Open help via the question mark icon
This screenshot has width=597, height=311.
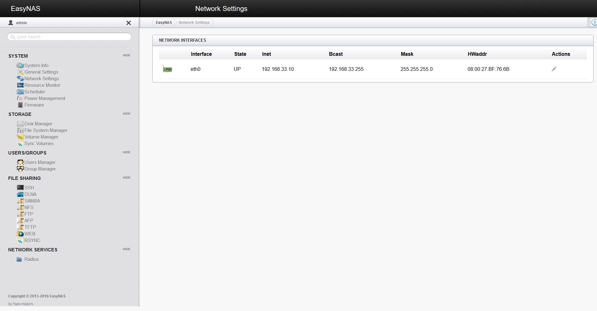[x=594, y=23]
